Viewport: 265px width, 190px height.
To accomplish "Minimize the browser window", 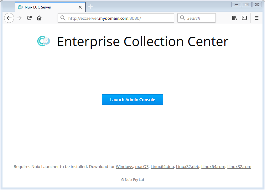I will tap(236, 5).
